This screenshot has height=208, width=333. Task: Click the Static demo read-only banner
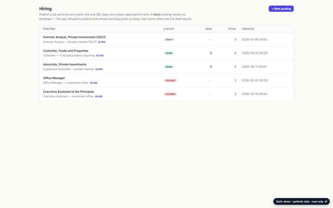[x=301, y=201]
